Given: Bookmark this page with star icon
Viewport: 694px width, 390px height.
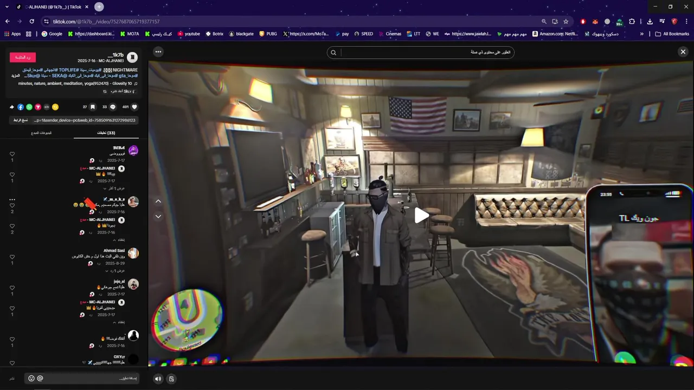Looking at the screenshot, I should [566, 22].
